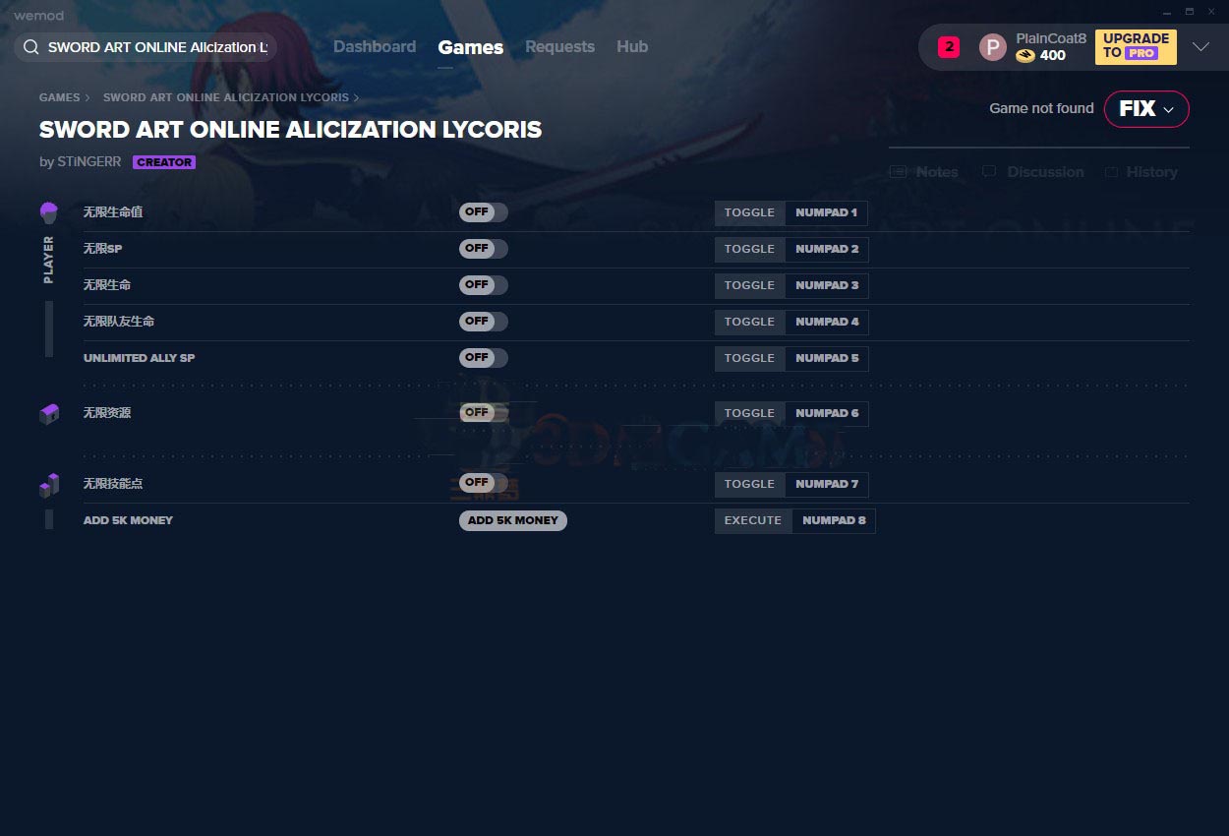Switch on the 无限技能点 toggle
The height and width of the screenshot is (836, 1229).
(484, 483)
